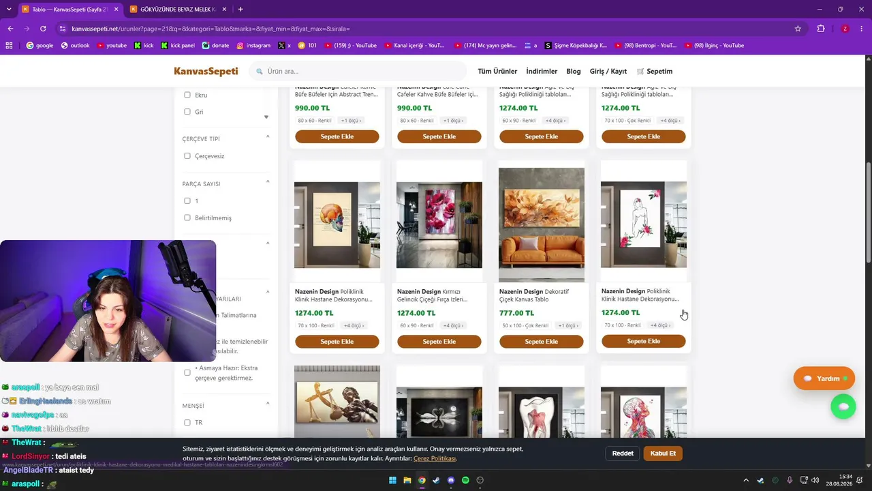Open the Windows Start menu

392,480
